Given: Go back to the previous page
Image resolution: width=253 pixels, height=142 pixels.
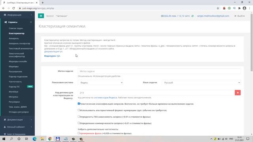Looking at the screenshot, I should [x=4, y=8].
